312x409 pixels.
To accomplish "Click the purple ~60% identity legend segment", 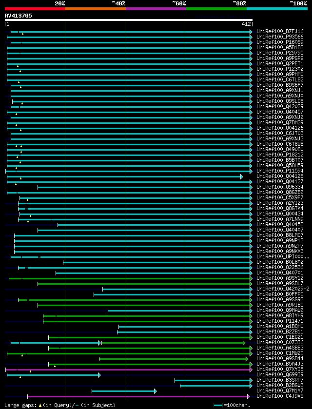I will 156,9.
